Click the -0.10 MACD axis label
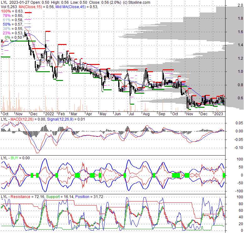The image size is (244, 233). (x=239, y=148)
